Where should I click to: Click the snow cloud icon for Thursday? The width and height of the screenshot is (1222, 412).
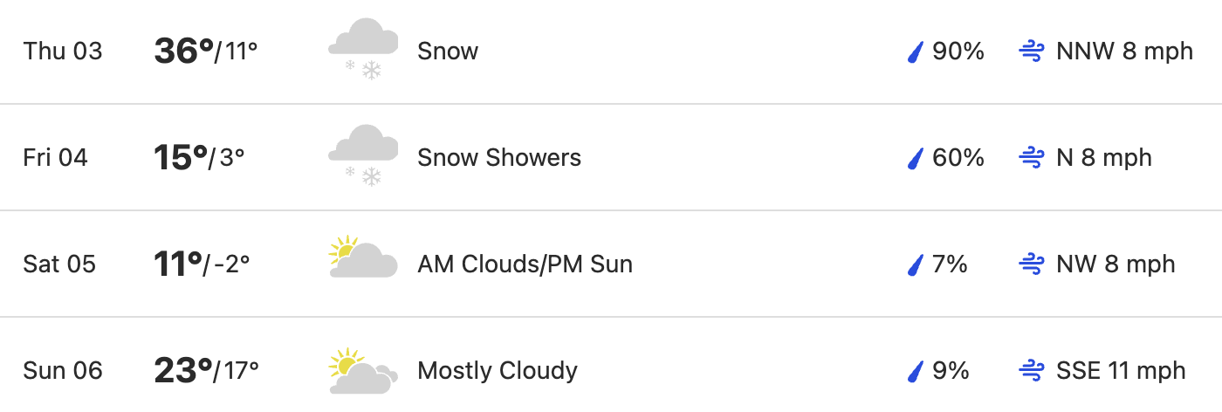(x=363, y=51)
